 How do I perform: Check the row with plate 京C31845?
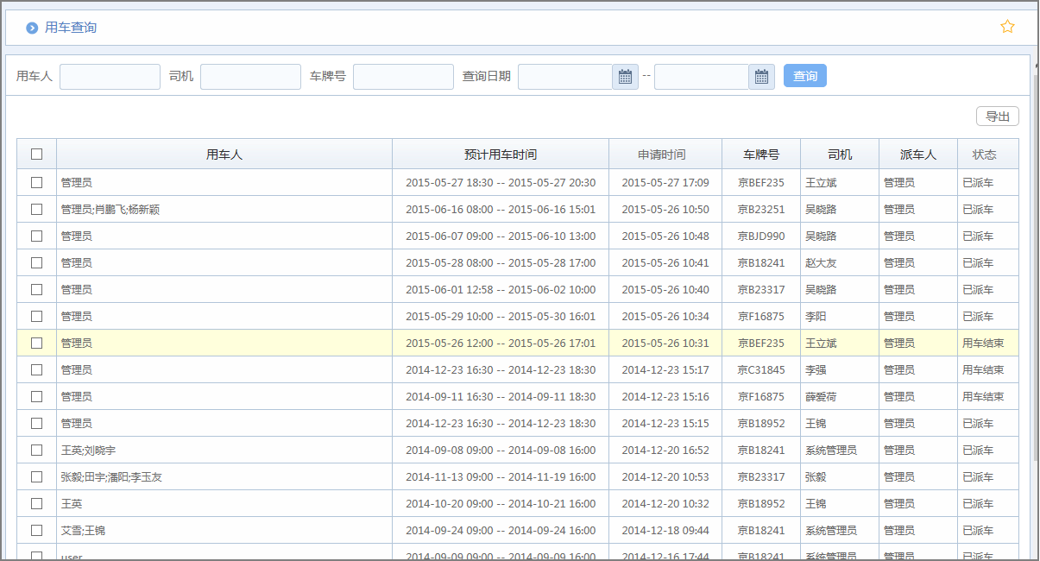(x=36, y=369)
